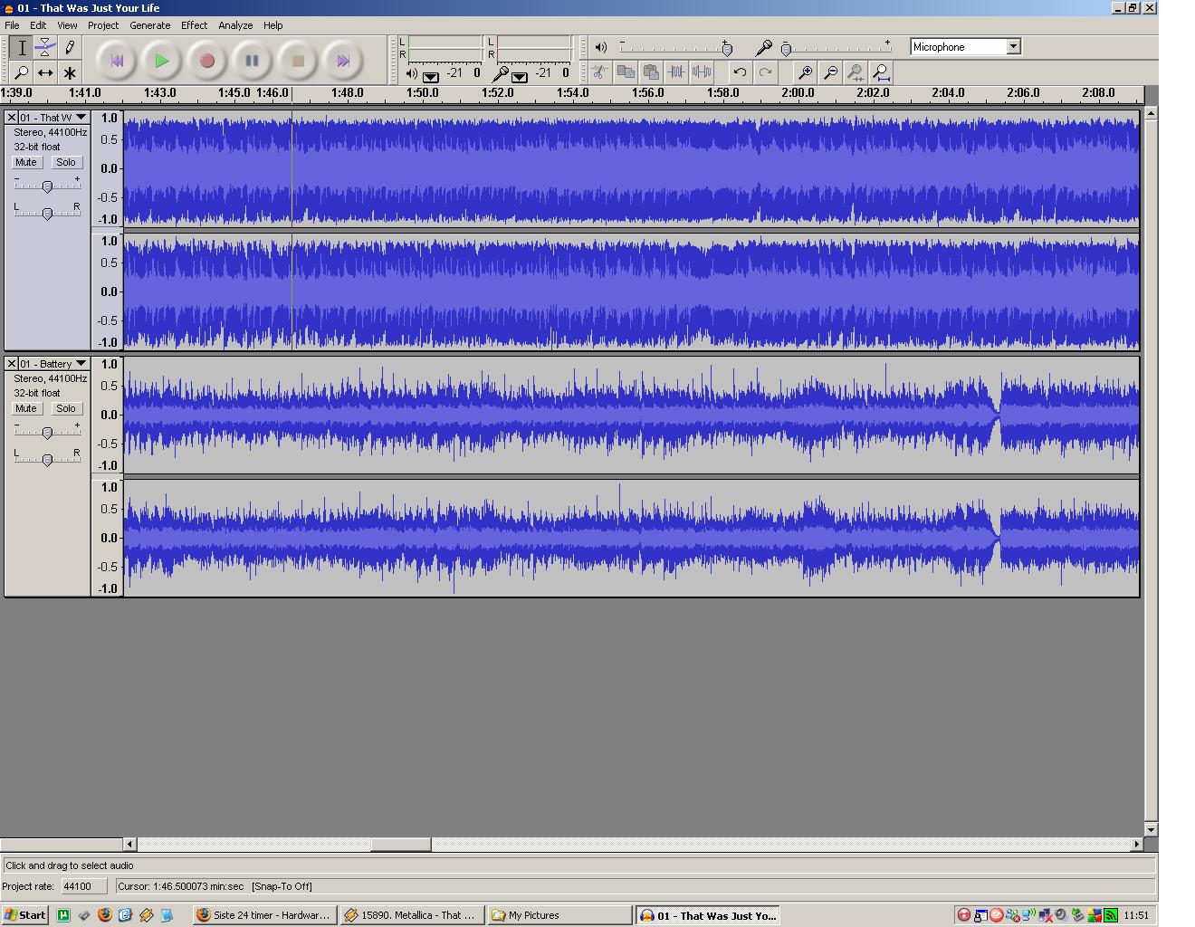Adjust That W track pan slider
The height and width of the screenshot is (927, 1195).
pyautogui.click(x=47, y=214)
